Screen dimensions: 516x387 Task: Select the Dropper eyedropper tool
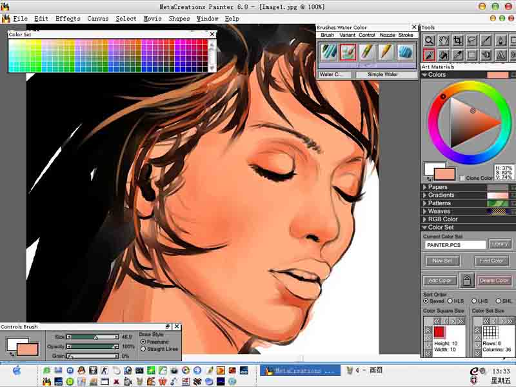click(x=458, y=55)
